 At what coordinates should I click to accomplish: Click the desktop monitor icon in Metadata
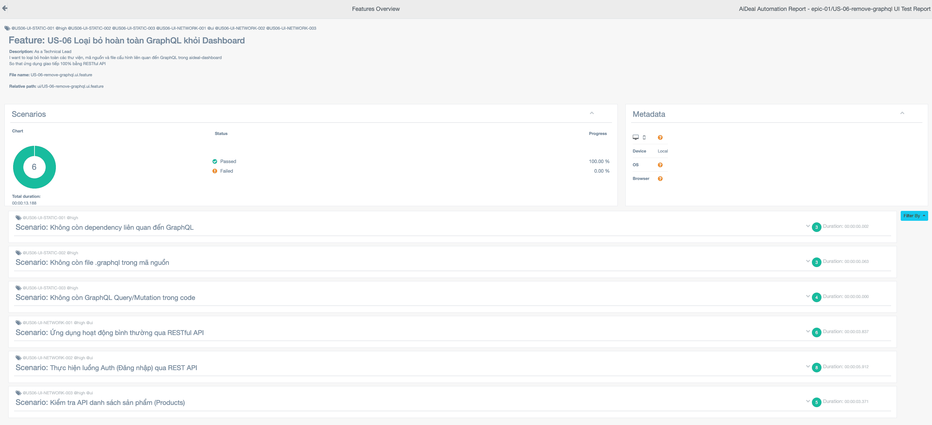pos(635,137)
